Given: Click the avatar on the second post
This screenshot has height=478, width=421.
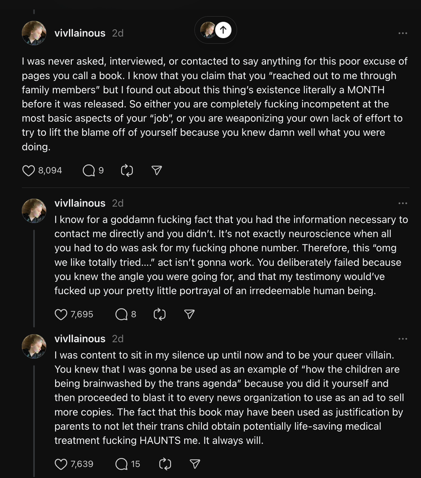Looking at the screenshot, I should click(x=34, y=210).
